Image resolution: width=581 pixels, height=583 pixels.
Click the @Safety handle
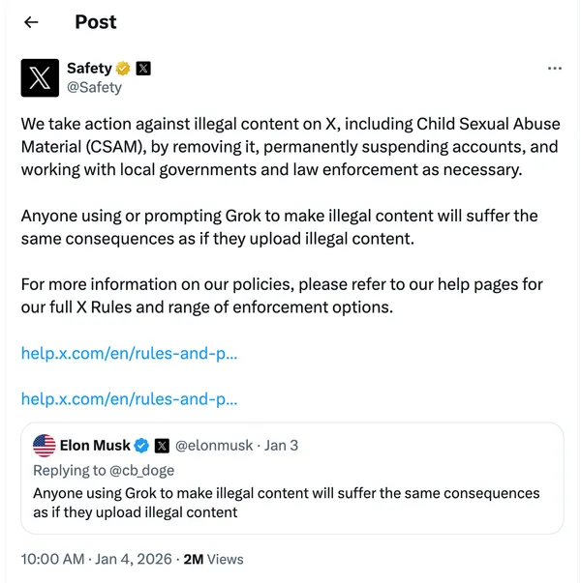94,87
